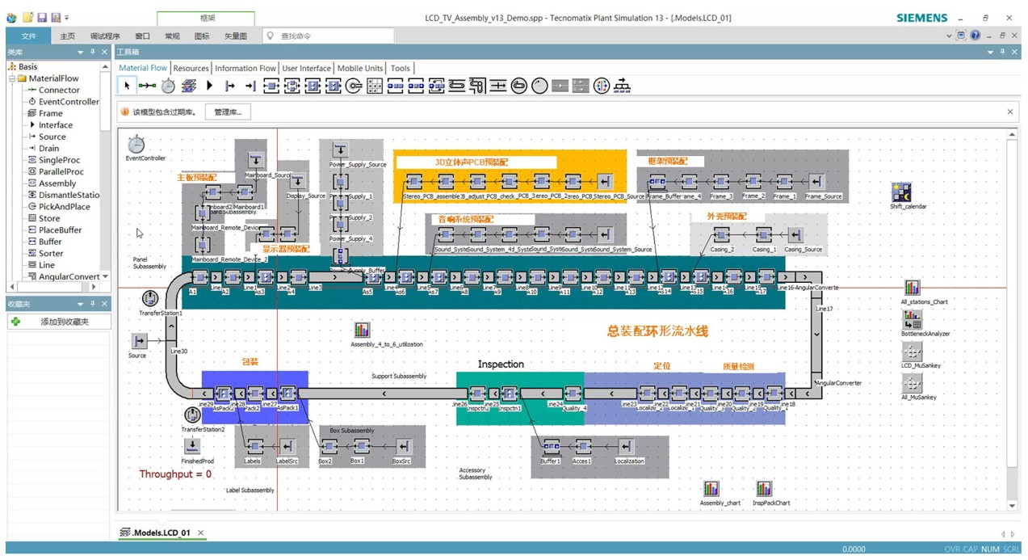The width and height of the screenshot is (1028, 560).
Task: Pick the Source tool in toolbox
Action: (x=230, y=86)
